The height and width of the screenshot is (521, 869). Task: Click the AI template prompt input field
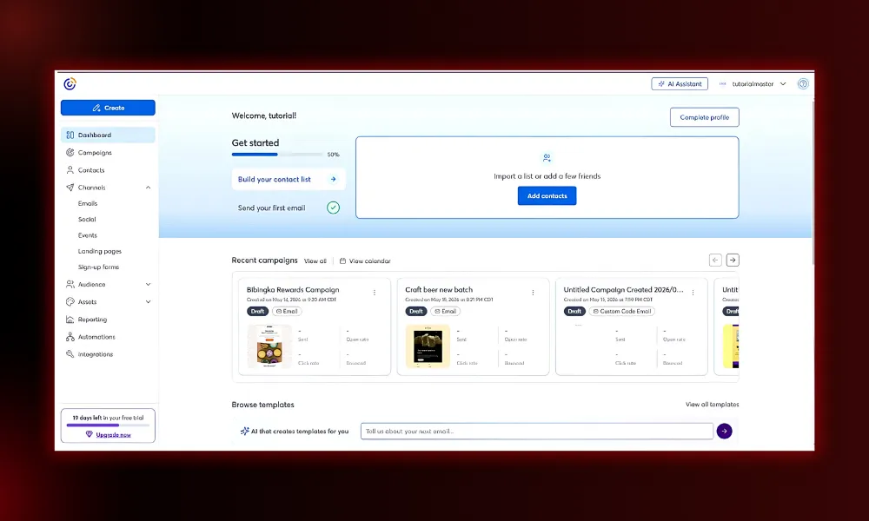(x=537, y=432)
